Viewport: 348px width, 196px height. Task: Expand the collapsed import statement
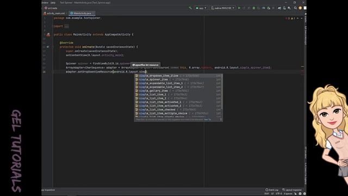click(66, 26)
